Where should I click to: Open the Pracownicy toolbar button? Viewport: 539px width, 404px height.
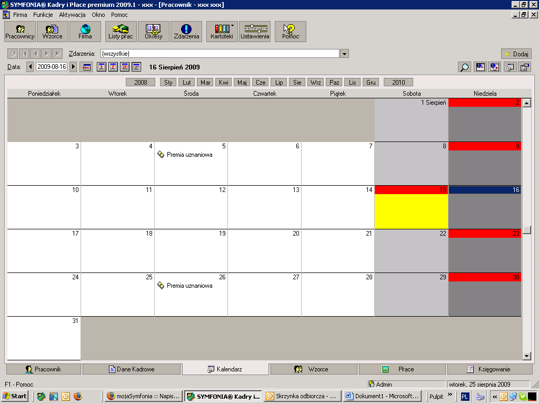[x=20, y=32]
